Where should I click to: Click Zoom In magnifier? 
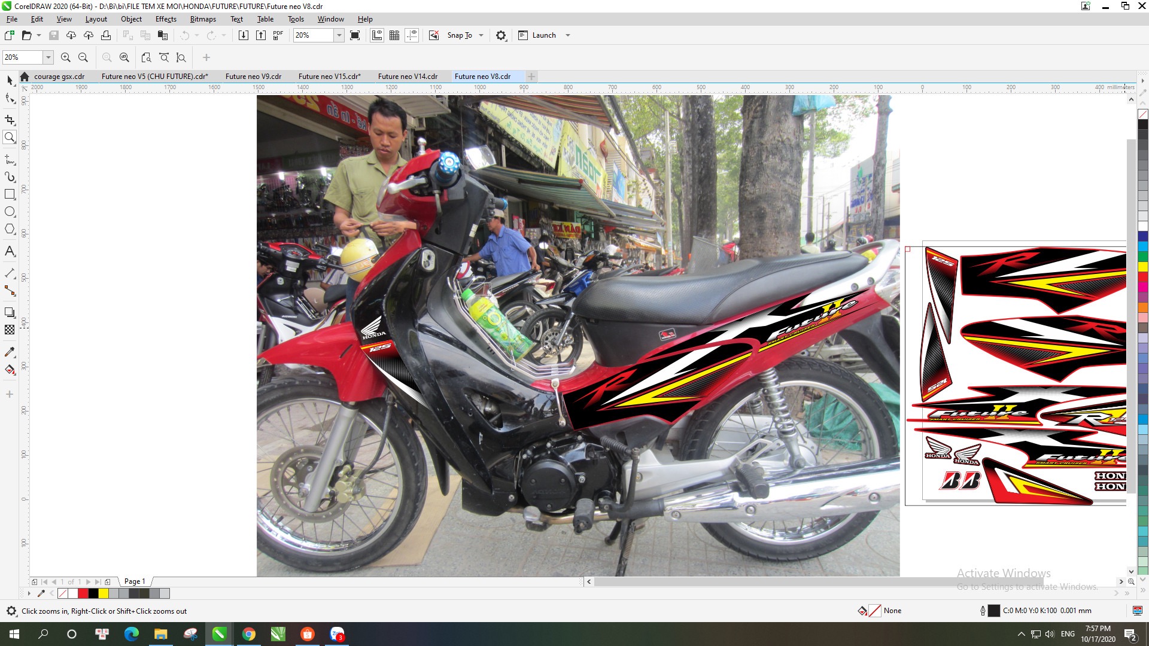pos(66,57)
